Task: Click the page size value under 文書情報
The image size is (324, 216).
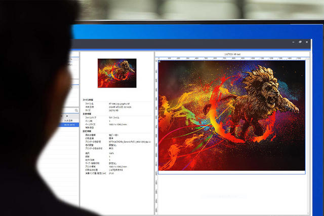Action: [x=118, y=124]
